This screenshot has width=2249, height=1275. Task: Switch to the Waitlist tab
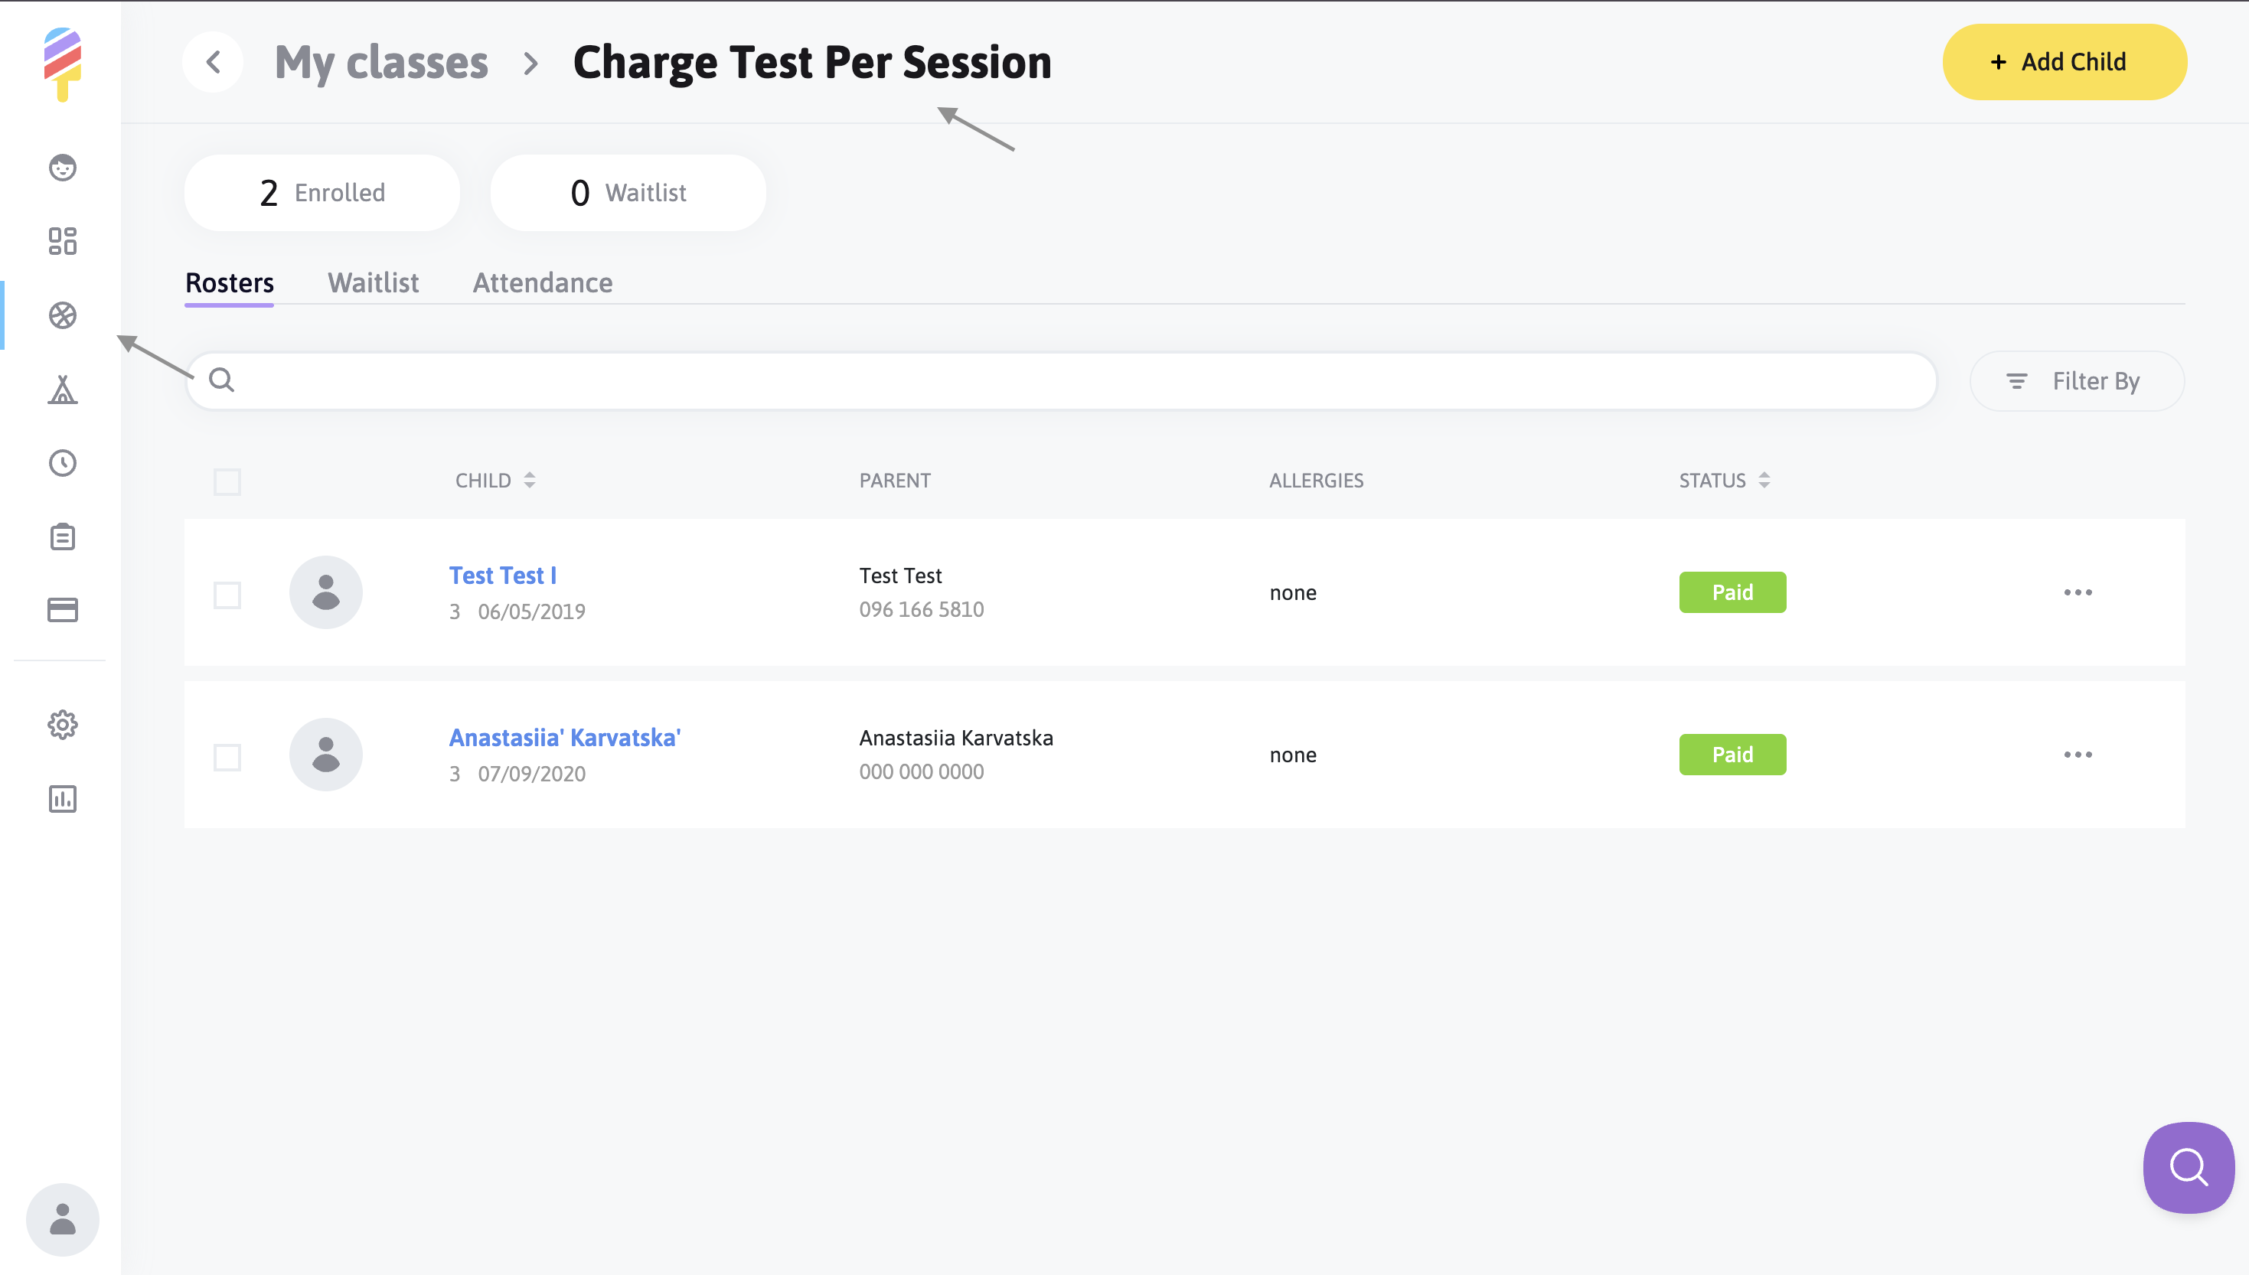(x=373, y=283)
